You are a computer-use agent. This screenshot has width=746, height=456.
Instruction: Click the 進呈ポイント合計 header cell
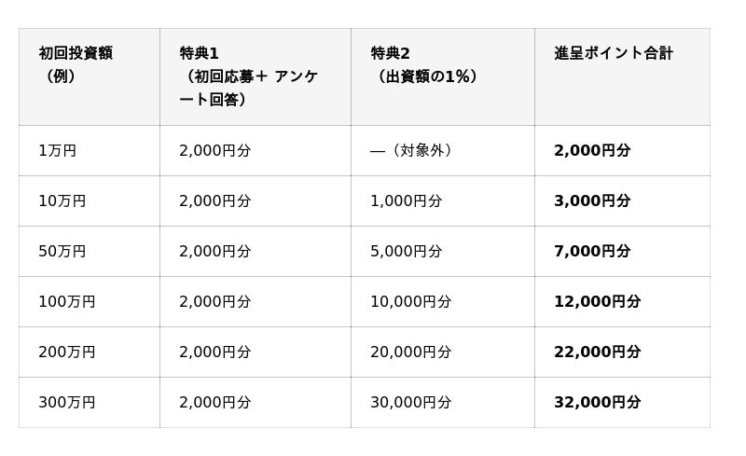(x=622, y=76)
